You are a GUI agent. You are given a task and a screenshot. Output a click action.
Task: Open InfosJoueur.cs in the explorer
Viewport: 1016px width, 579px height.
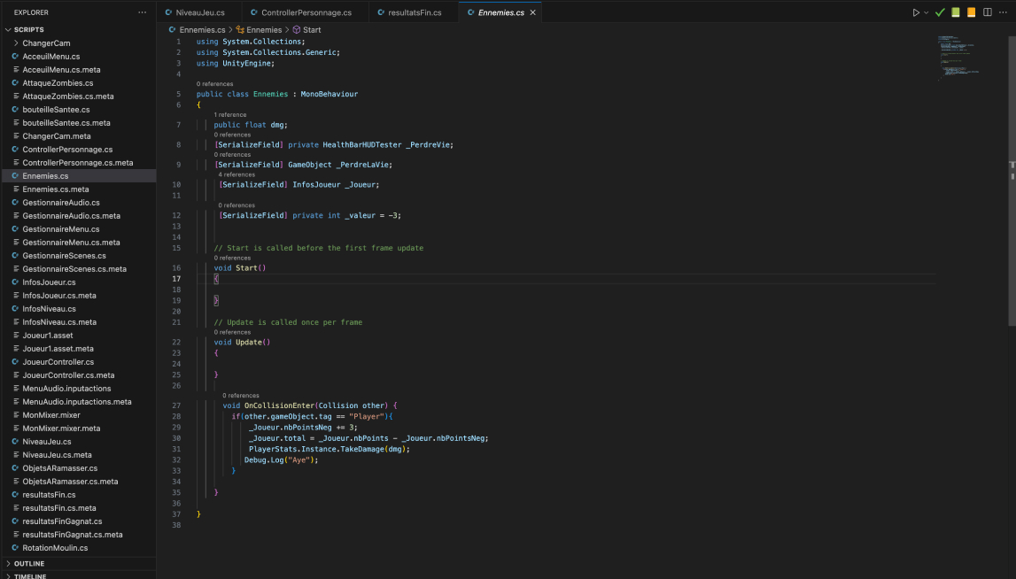click(49, 282)
